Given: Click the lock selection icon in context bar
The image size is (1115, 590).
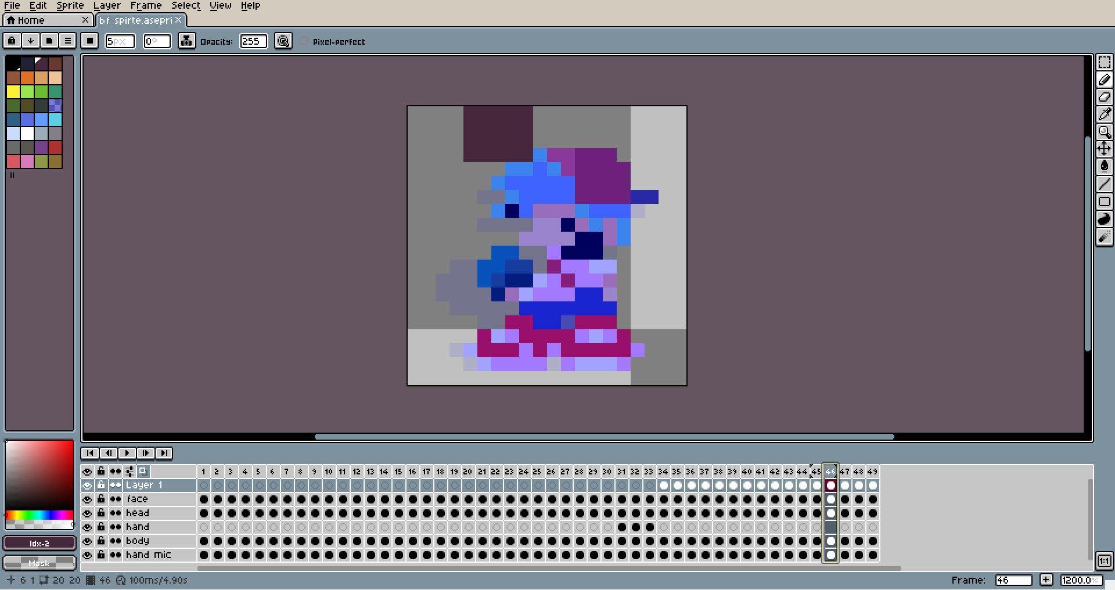Looking at the screenshot, I should tap(12, 41).
